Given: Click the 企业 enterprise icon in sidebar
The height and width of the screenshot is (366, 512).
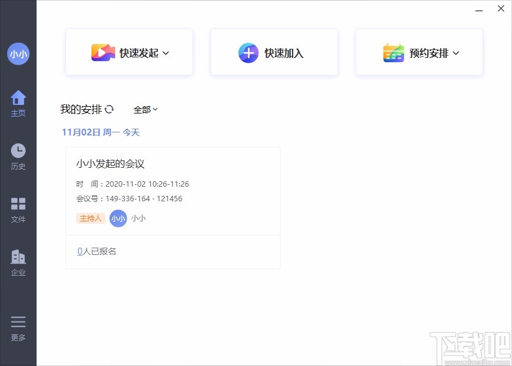Looking at the screenshot, I should [x=18, y=259].
